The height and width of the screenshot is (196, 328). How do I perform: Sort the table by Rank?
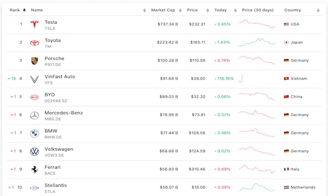tap(24, 10)
